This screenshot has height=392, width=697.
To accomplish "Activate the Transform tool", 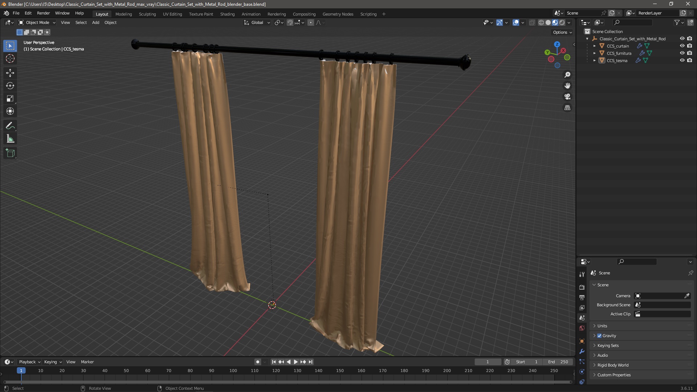I will click(10, 111).
